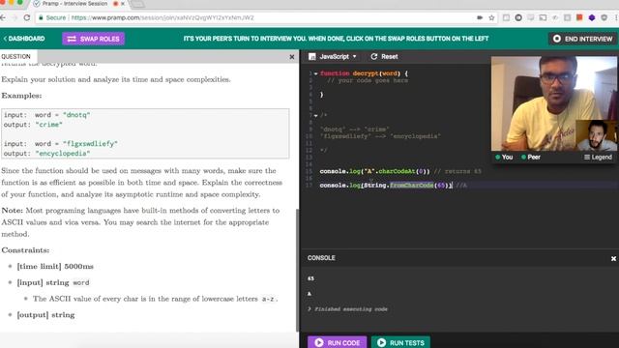Click the Console header label
This screenshot has height=348, width=619.
[321, 258]
